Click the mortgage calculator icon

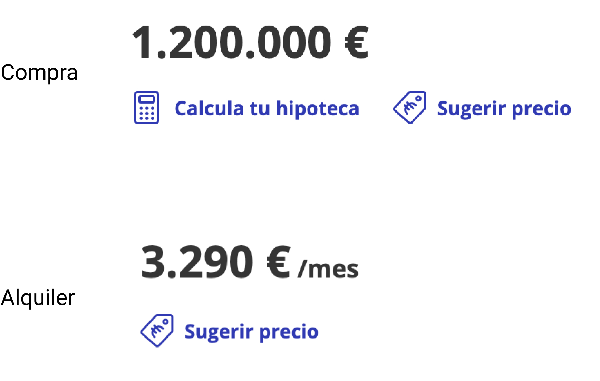[x=147, y=108]
